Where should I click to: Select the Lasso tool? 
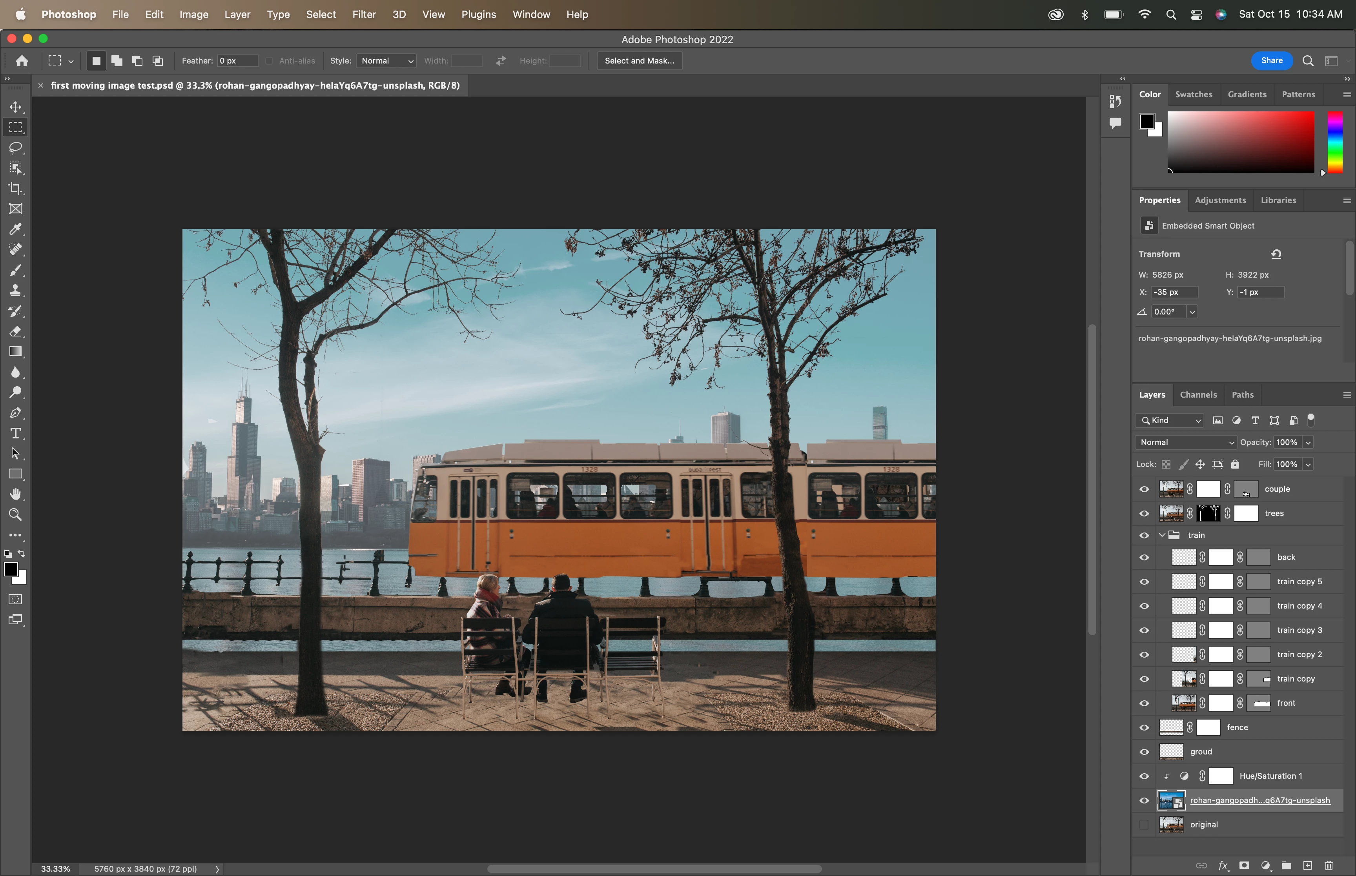[x=15, y=148]
